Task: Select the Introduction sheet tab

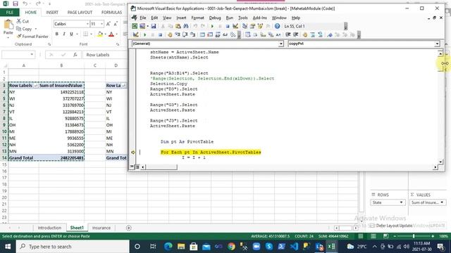Action: click(49, 228)
